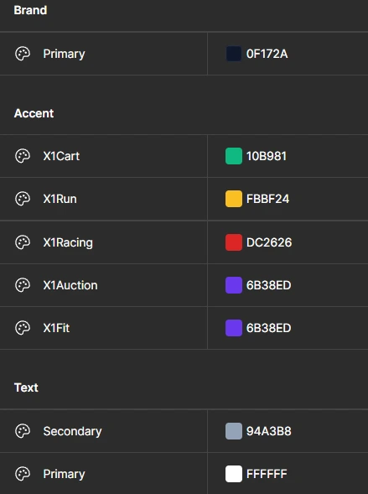Open the dark navy 0F172A color swatch
The height and width of the screenshot is (494, 368).
(234, 54)
